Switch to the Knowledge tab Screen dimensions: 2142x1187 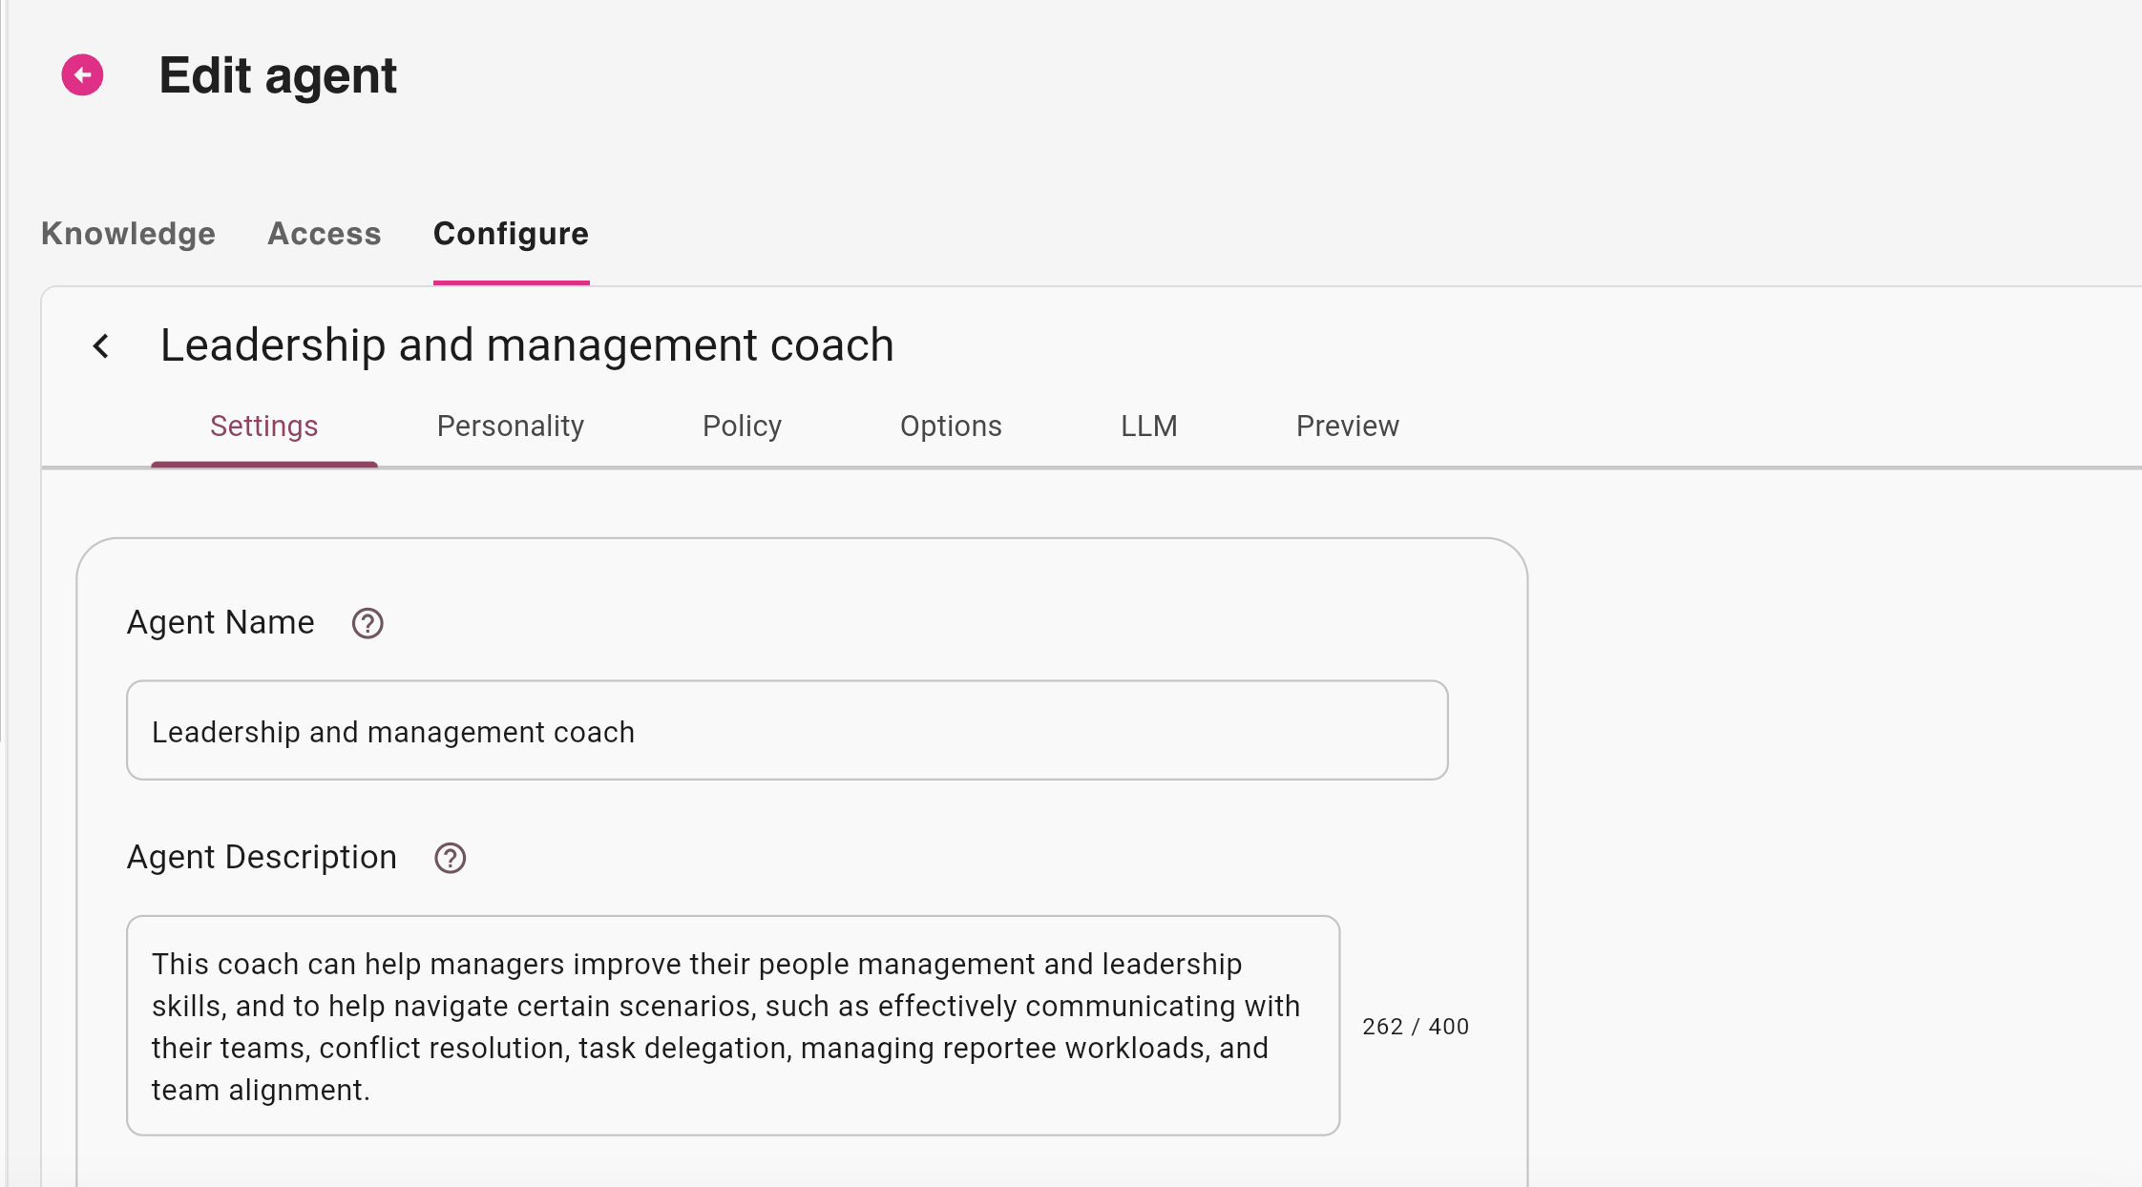pyautogui.click(x=128, y=234)
